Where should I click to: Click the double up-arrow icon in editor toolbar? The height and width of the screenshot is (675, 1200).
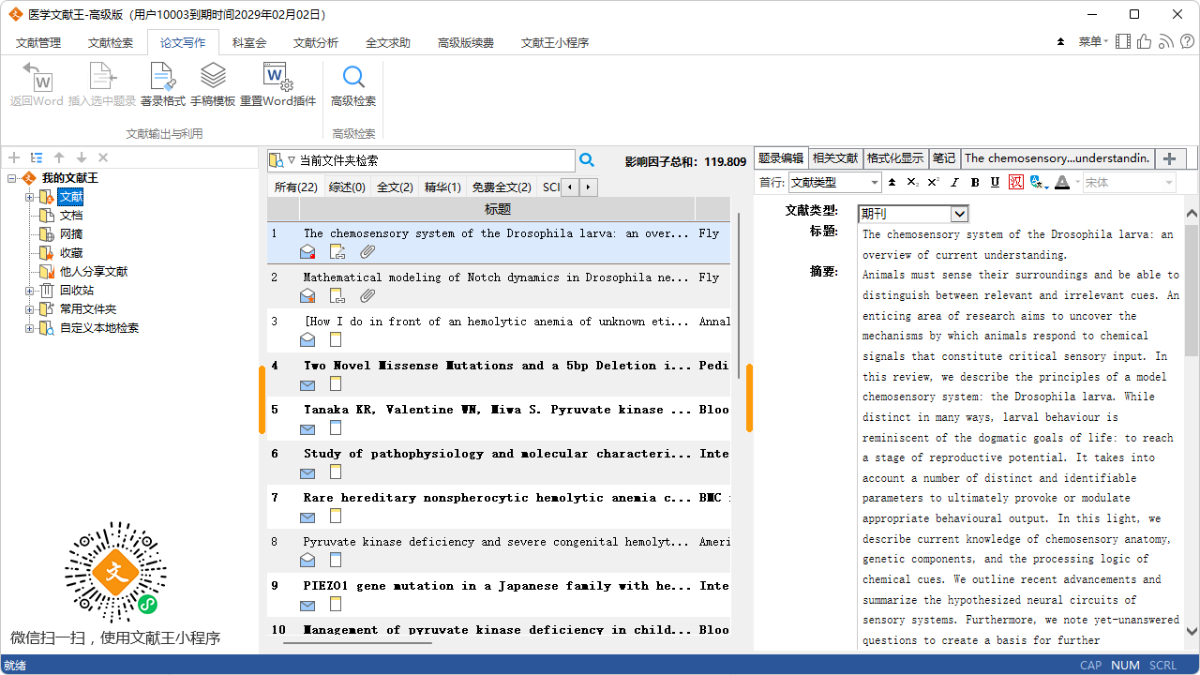[x=892, y=183]
